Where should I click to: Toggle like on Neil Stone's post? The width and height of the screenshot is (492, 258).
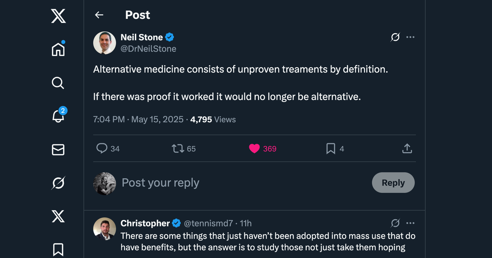coord(263,149)
